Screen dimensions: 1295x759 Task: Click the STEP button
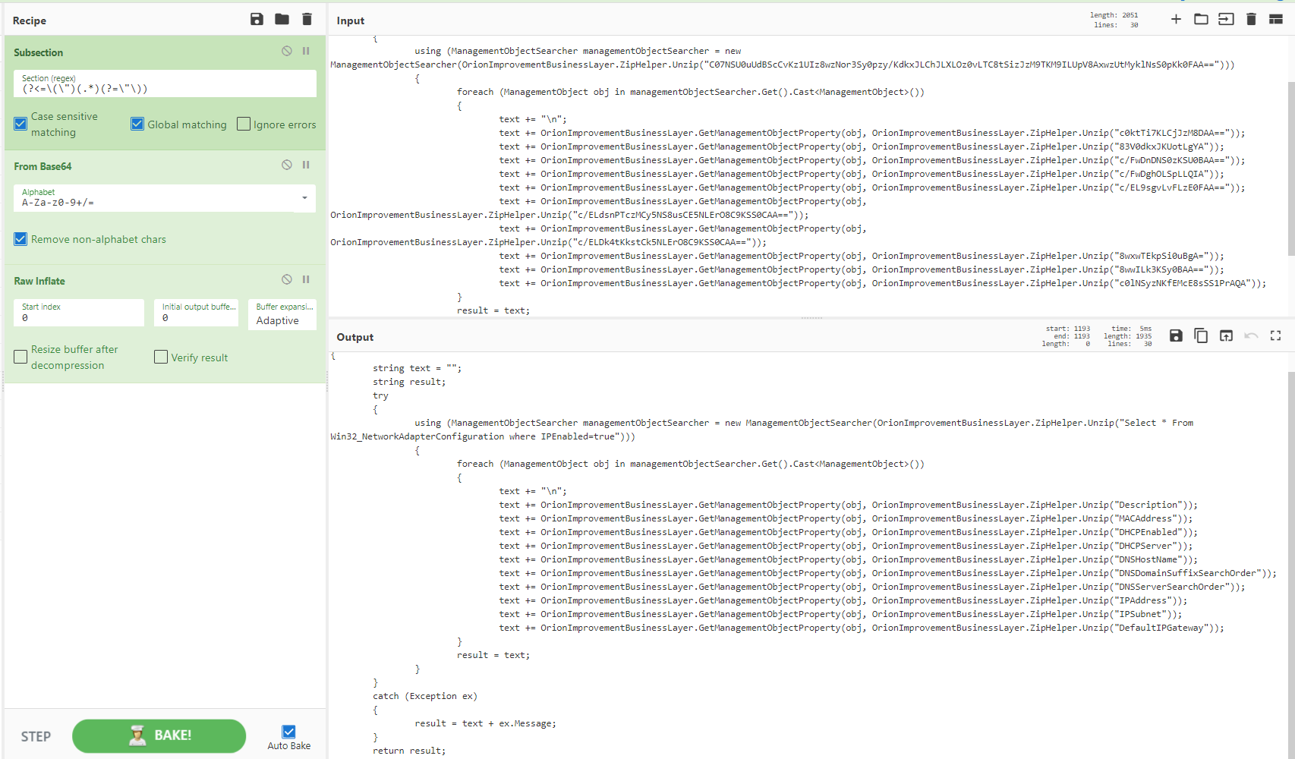click(36, 737)
